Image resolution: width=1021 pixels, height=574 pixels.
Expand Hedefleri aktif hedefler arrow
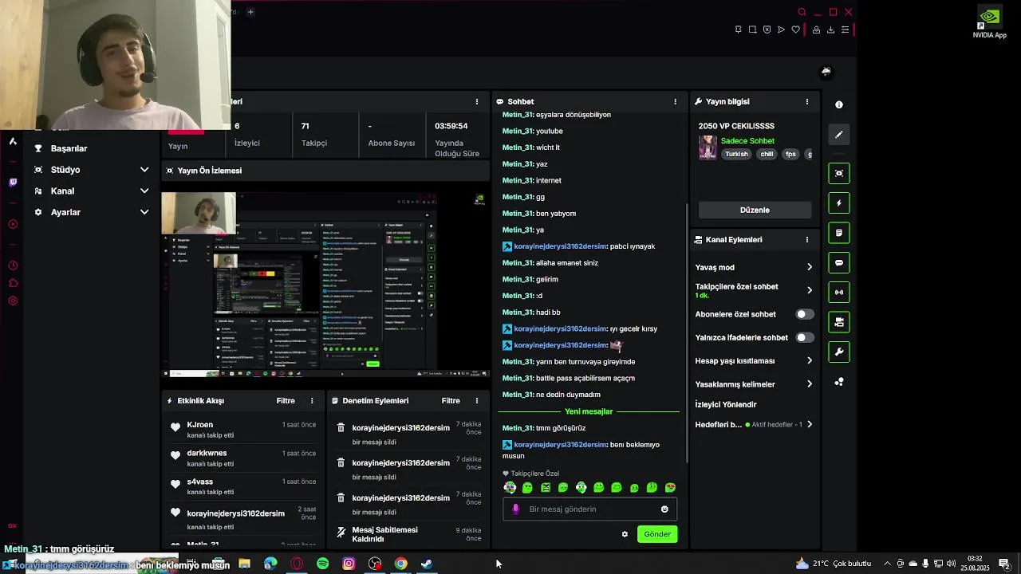[809, 425]
